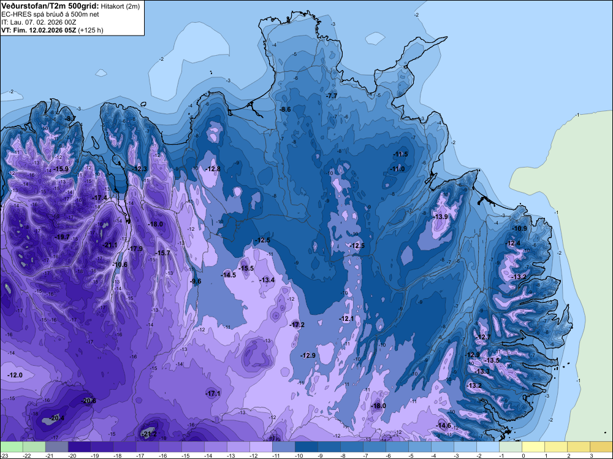Click the -10.9 temperature value
This screenshot has height=459, width=613.
519,229
